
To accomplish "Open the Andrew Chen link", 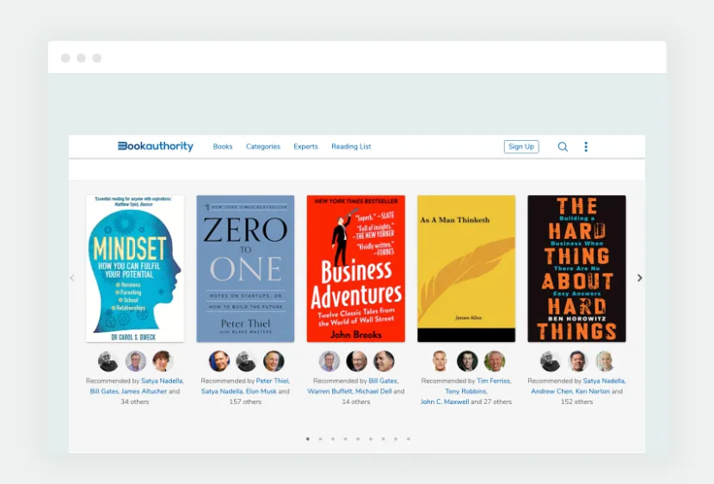I will tap(552, 391).
